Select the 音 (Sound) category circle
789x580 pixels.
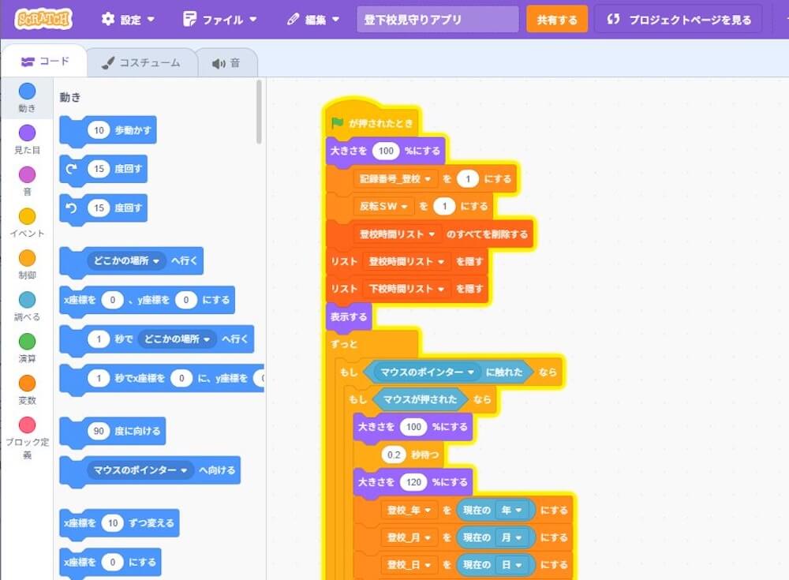[x=27, y=174]
